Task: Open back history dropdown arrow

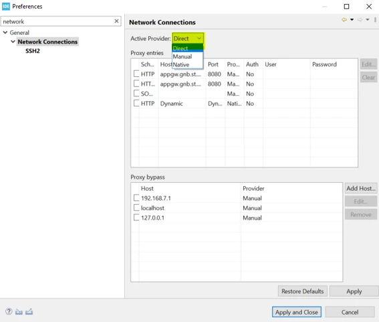Action: click(352, 19)
